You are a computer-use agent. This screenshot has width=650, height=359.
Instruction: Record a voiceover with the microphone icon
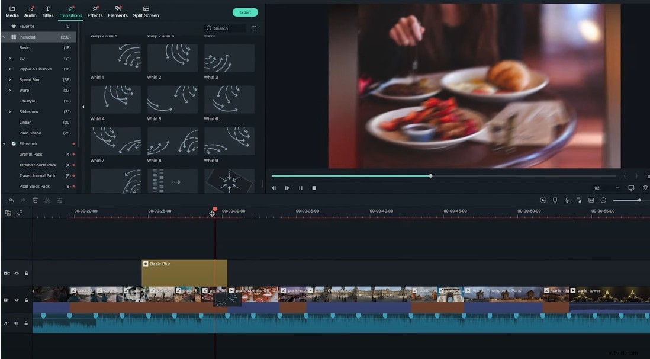[567, 200]
